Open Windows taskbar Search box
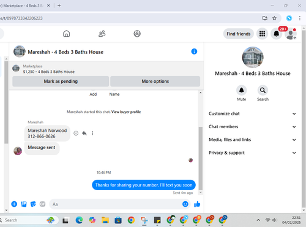 [29, 220]
